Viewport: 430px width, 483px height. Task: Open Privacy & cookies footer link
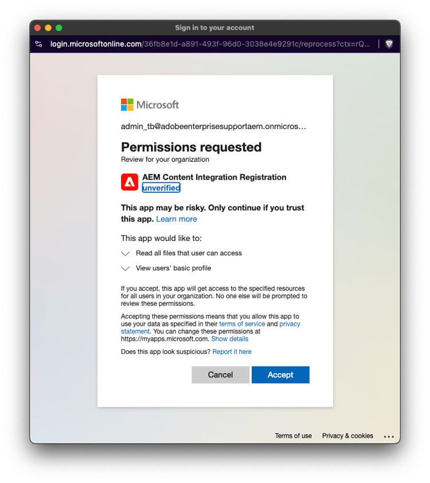[x=347, y=435]
